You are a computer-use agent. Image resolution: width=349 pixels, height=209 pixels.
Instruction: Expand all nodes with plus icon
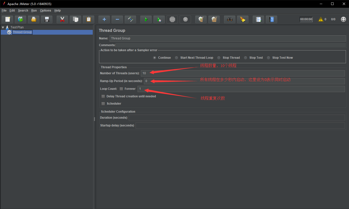(x=104, y=19)
